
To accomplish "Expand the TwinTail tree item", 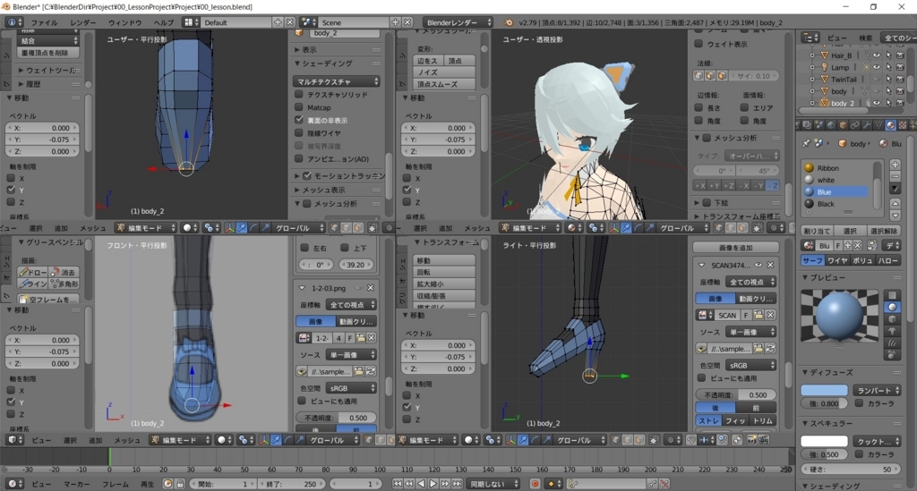I will tap(811, 79).
